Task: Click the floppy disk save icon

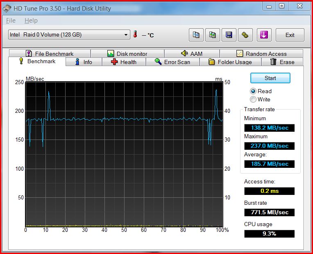Action: [x=229, y=35]
